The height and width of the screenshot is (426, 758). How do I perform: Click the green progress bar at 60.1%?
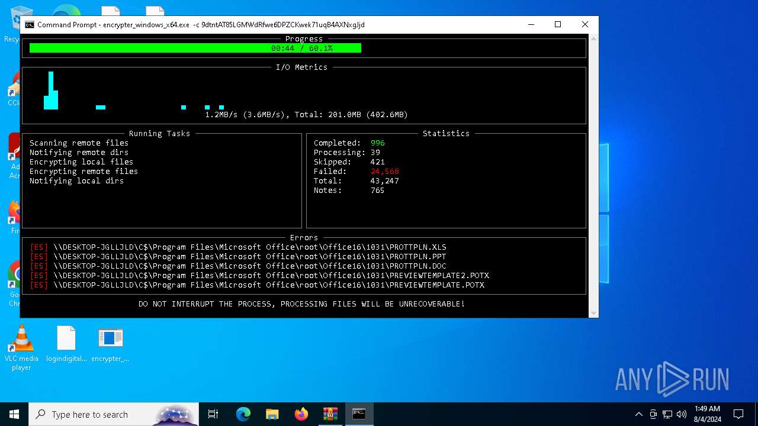(x=195, y=48)
